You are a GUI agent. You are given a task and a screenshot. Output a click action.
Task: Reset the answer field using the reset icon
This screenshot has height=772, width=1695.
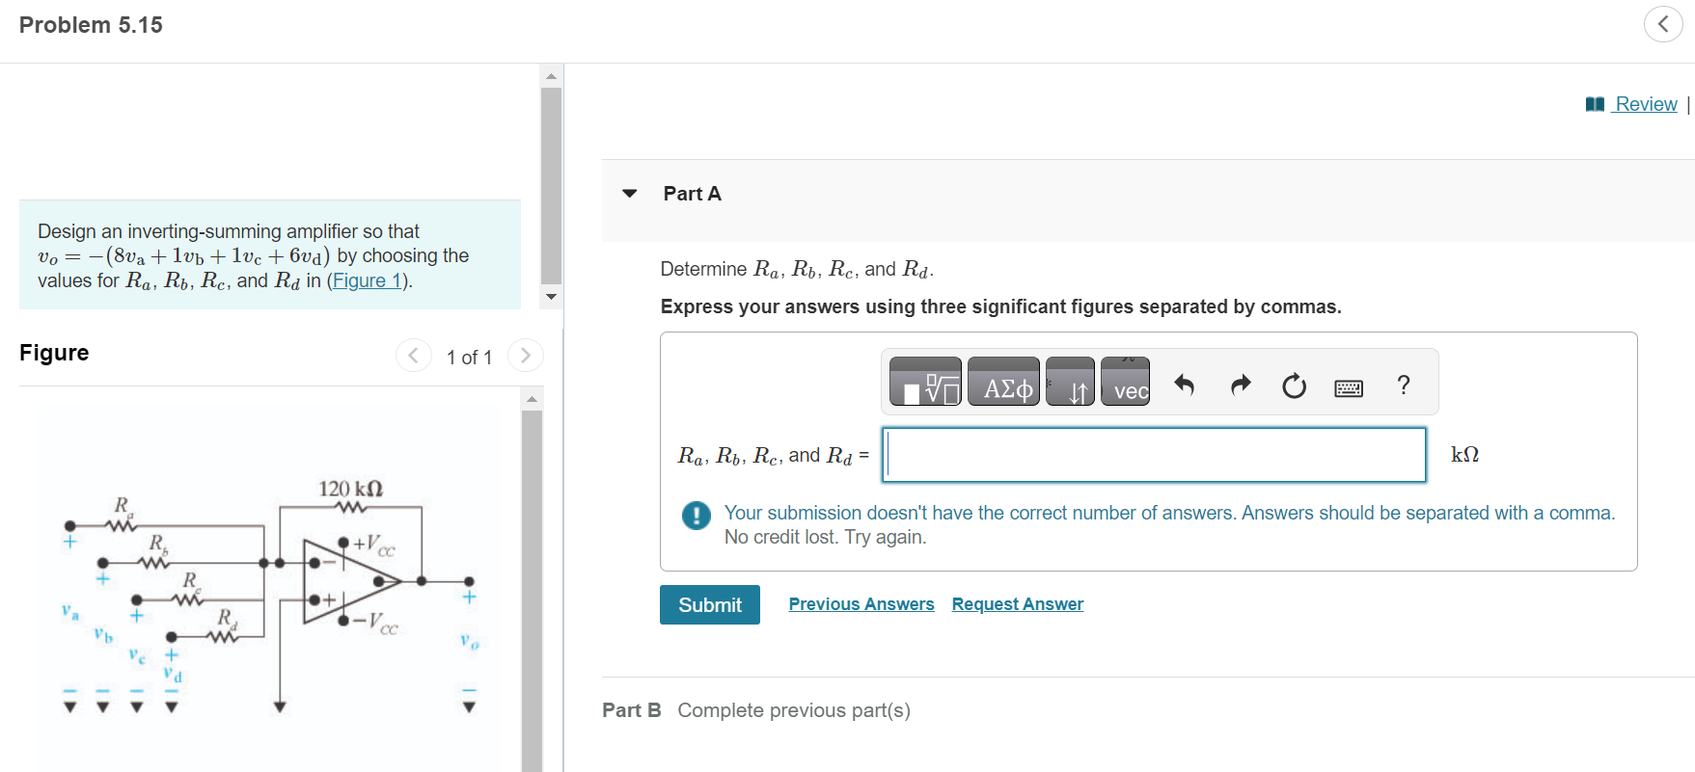click(x=1294, y=386)
